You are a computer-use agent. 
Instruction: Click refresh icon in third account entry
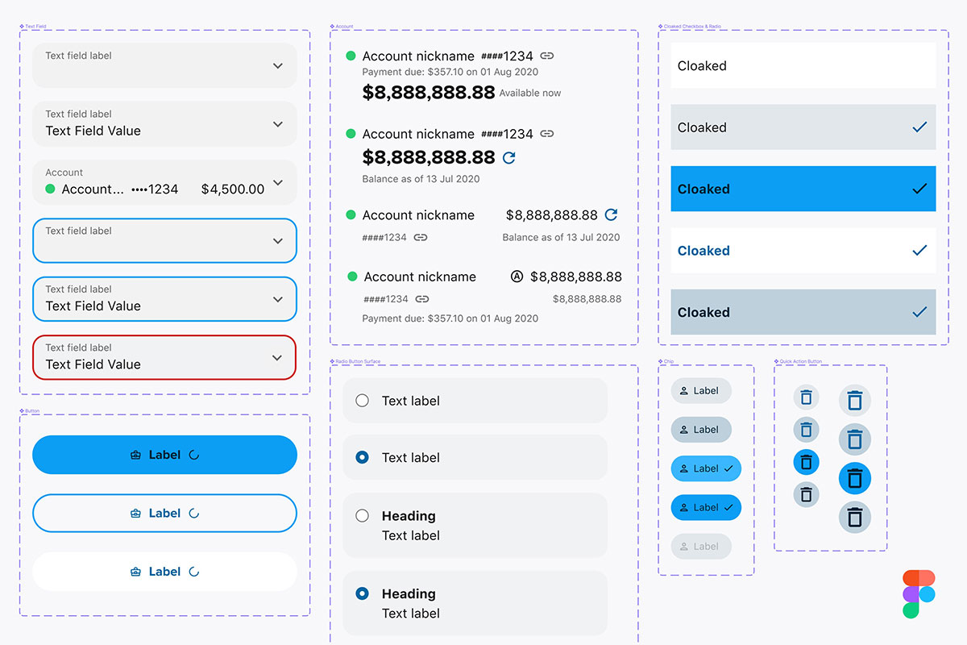pyautogui.click(x=611, y=214)
